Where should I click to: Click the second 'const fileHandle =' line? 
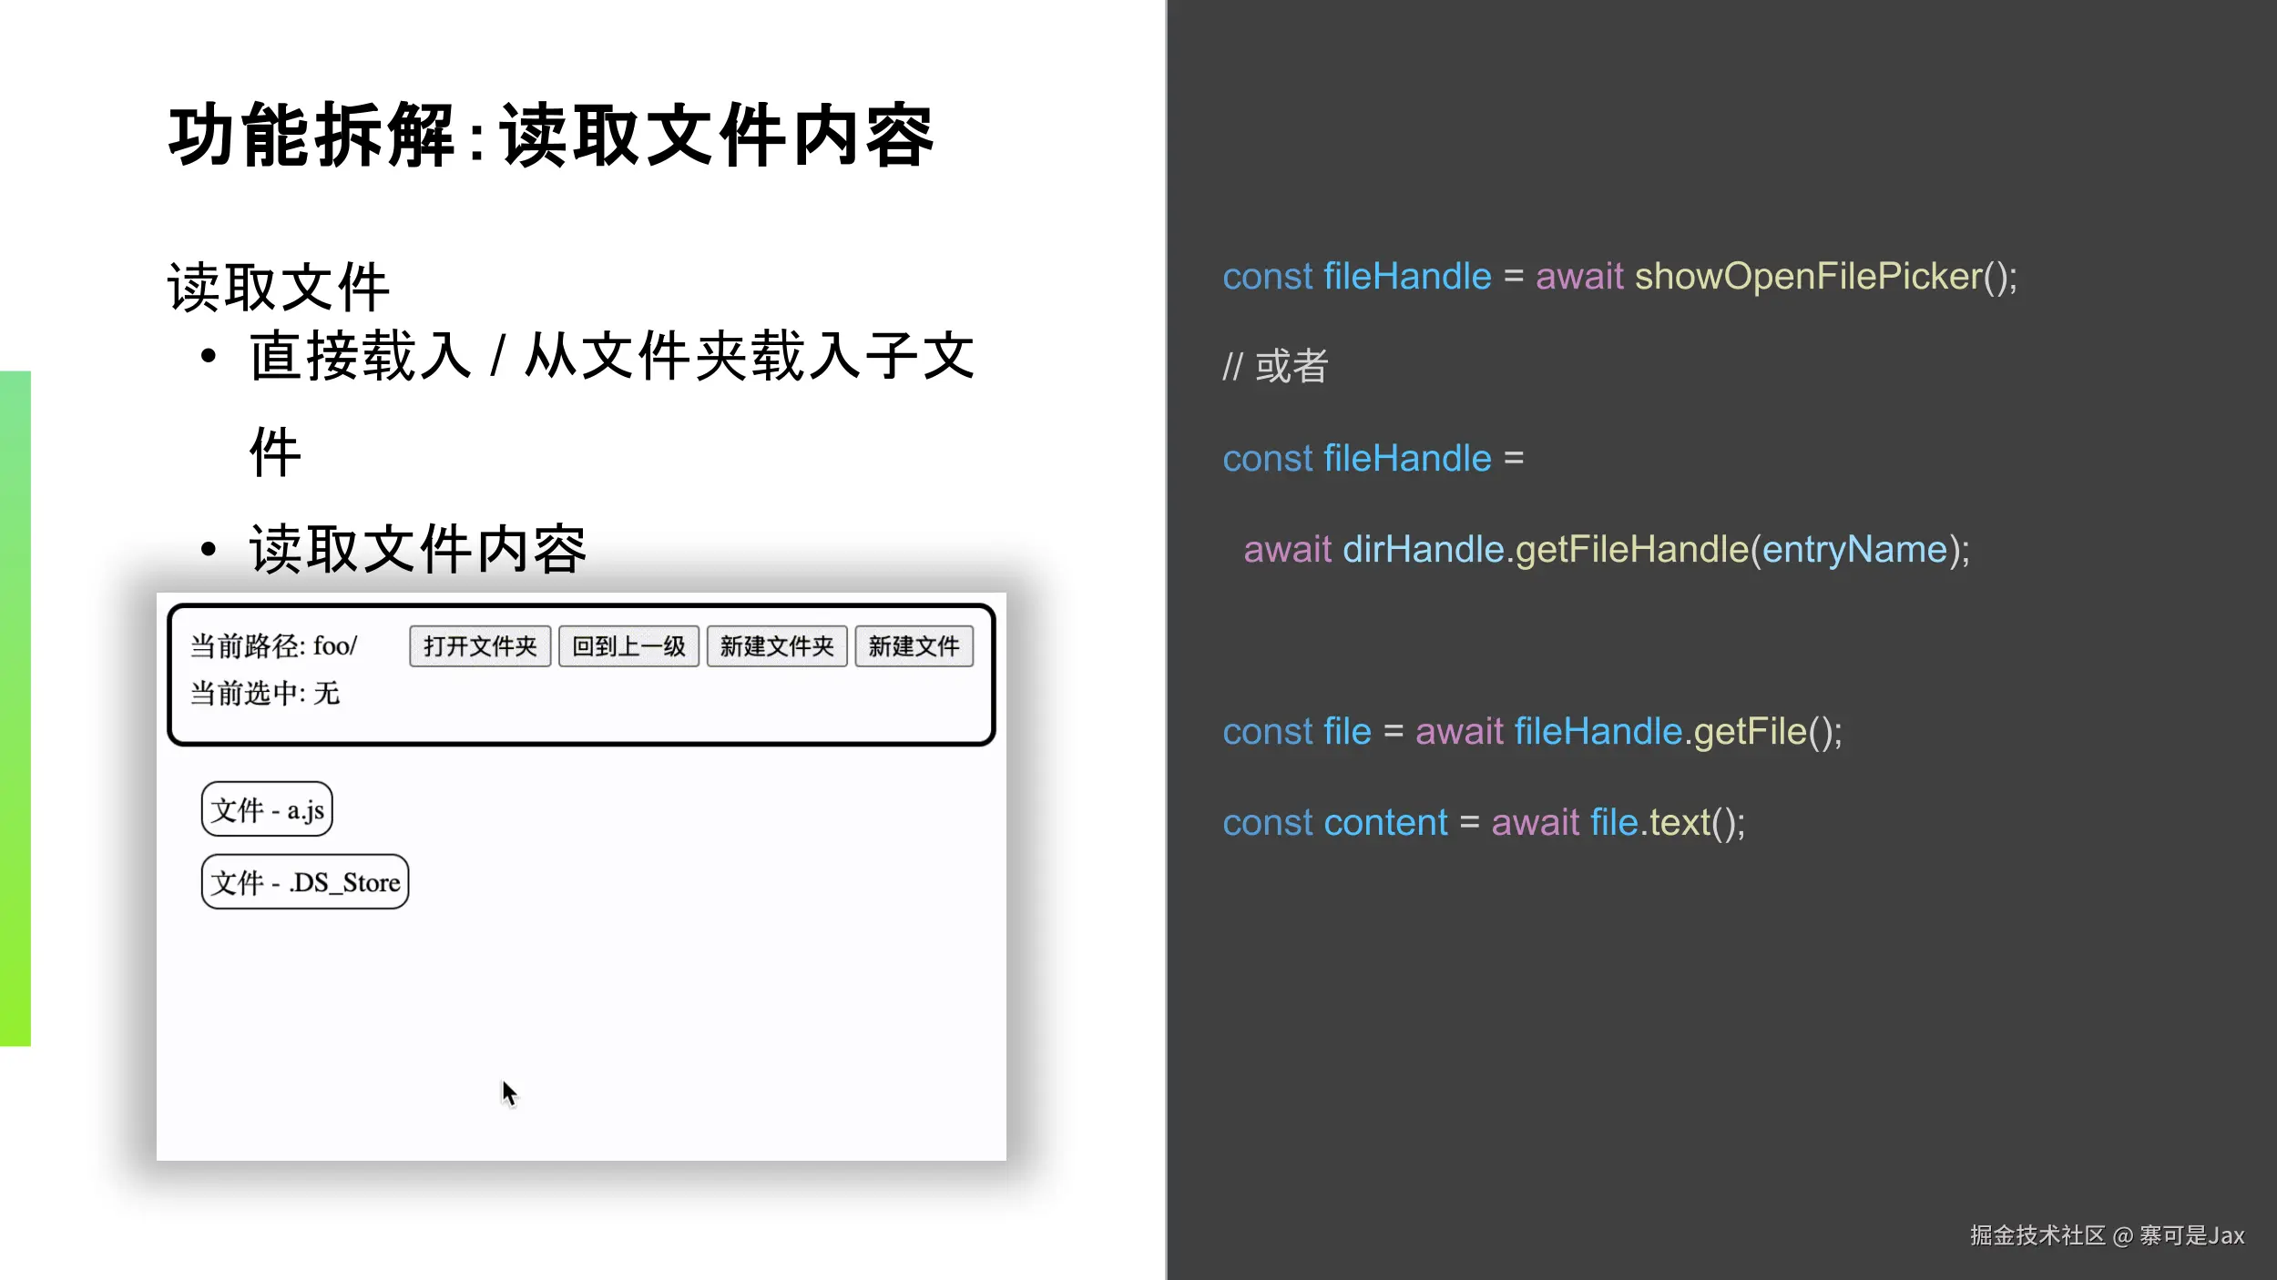point(1373,459)
